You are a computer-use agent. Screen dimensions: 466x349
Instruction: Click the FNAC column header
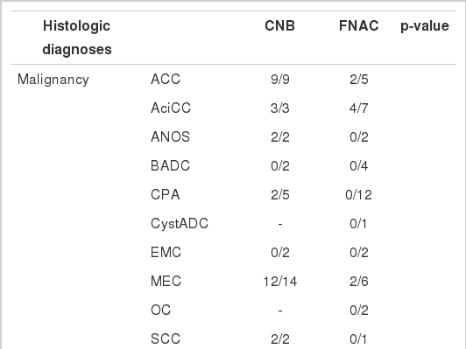pyautogui.click(x=359, y=26)
